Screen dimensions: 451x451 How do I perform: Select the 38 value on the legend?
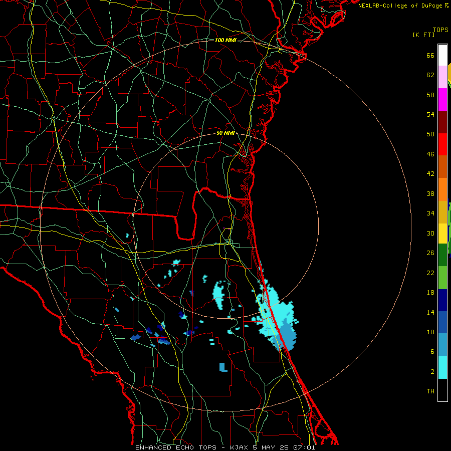[430, 194]
